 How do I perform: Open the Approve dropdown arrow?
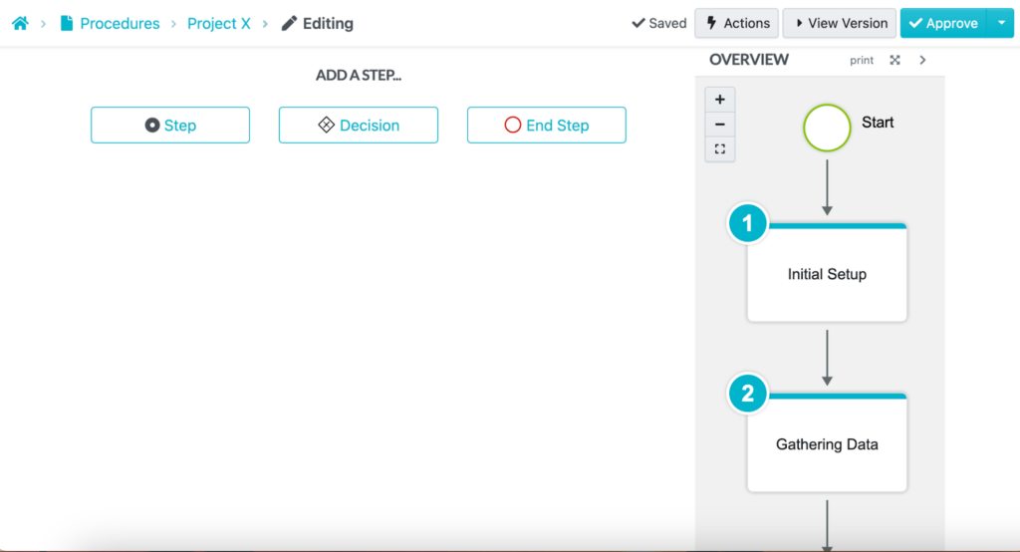pos(1000,23)
